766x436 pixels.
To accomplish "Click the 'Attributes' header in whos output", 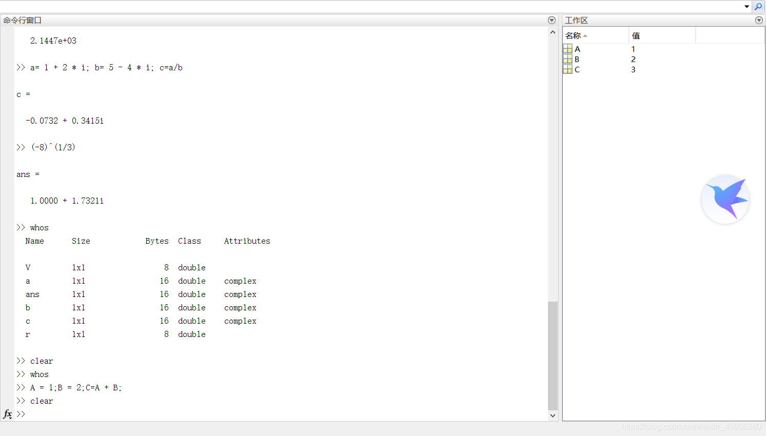I will 247,241.
